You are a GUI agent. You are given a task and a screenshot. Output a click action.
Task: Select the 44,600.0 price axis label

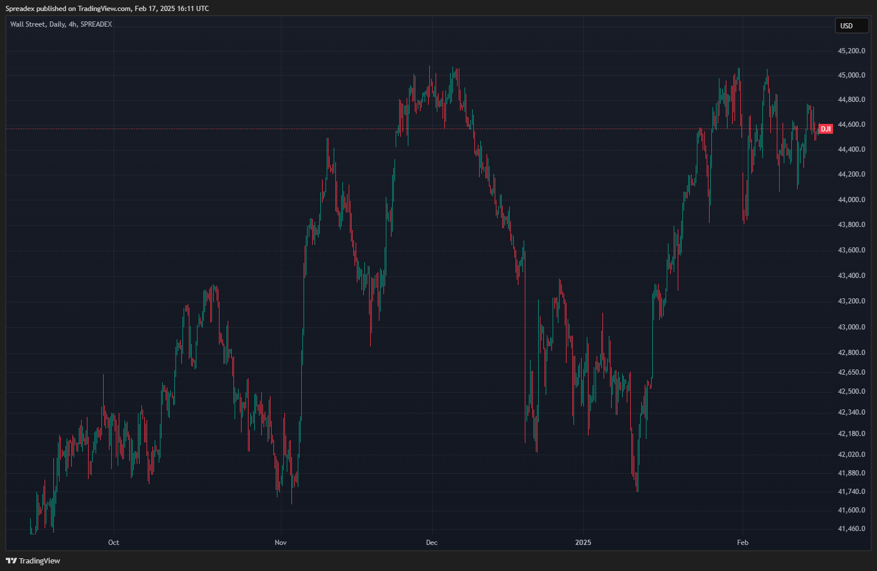click(852, 125)
